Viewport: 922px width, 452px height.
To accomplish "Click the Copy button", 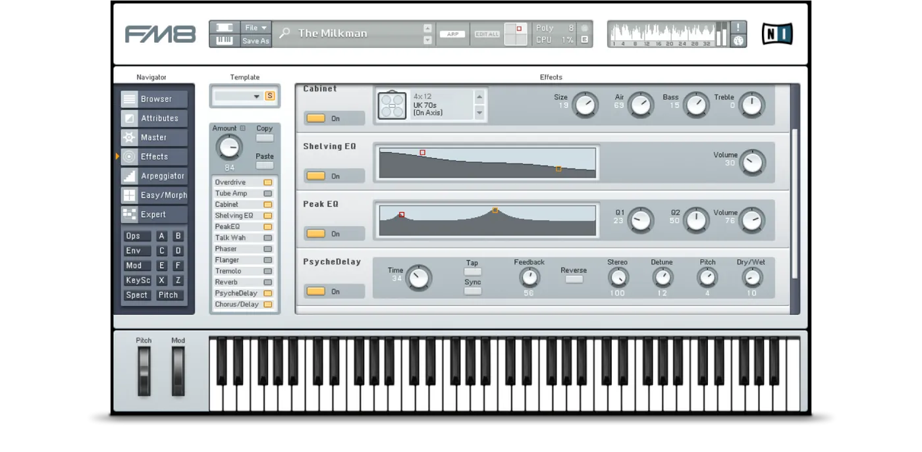I will tap(265, 138).
